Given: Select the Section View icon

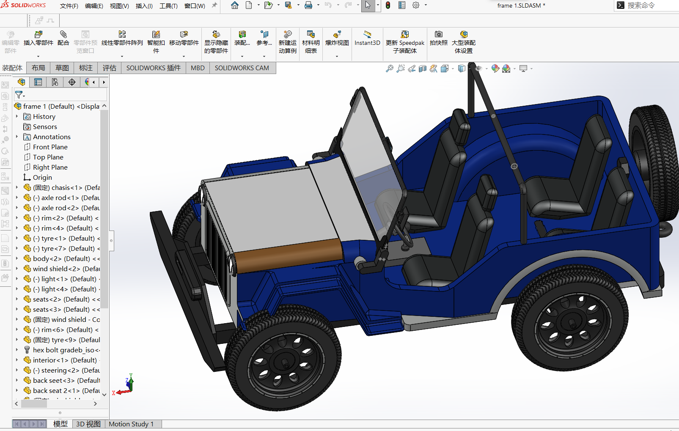Looking at the screenshot, I should [x=423, y=69].
